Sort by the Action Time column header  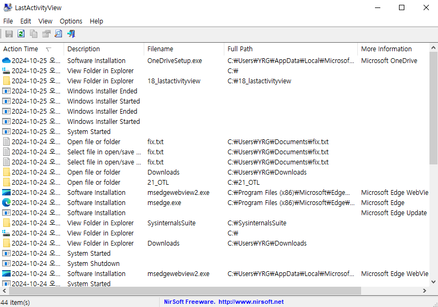pos(32,49)
